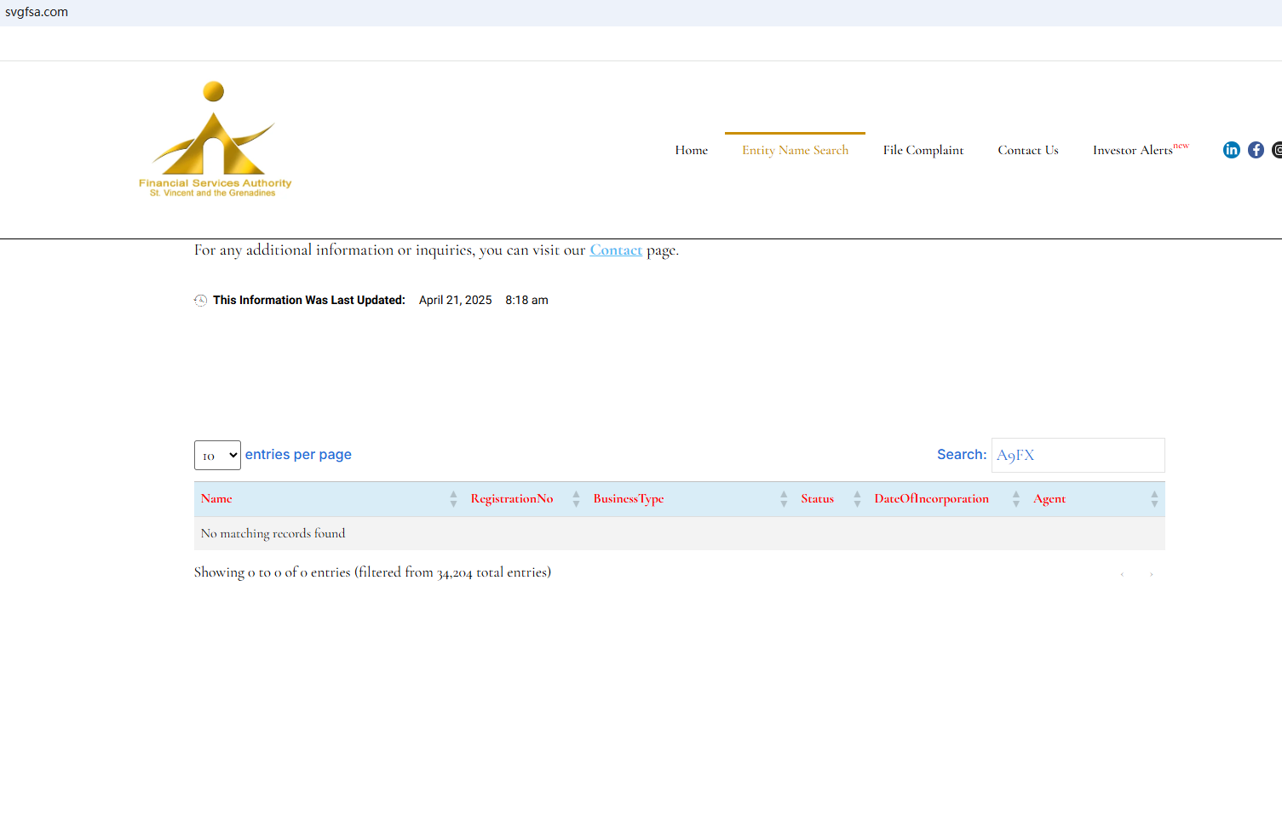Click the Name column header
The width and height of the screenshot is (1282, 833).
(216, 499)
